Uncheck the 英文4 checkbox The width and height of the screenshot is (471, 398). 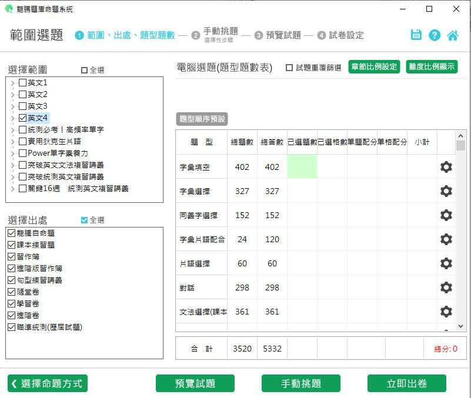22,118
